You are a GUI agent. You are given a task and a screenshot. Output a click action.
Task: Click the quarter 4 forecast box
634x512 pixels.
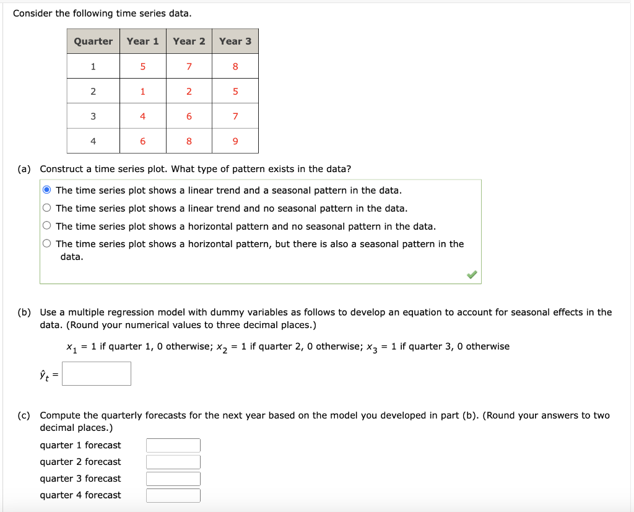173,495
